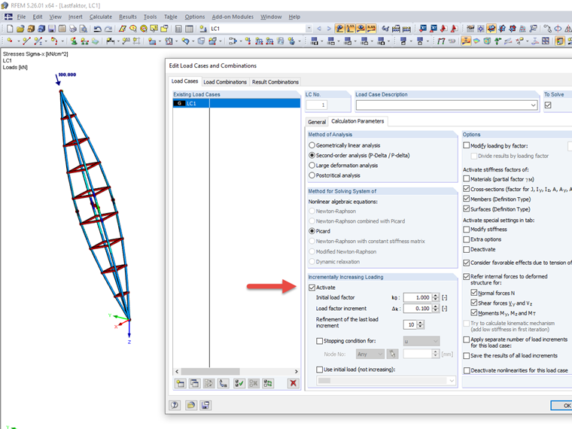
Task: Increase the Load factor increment spinner
Action: click(435, 306)
